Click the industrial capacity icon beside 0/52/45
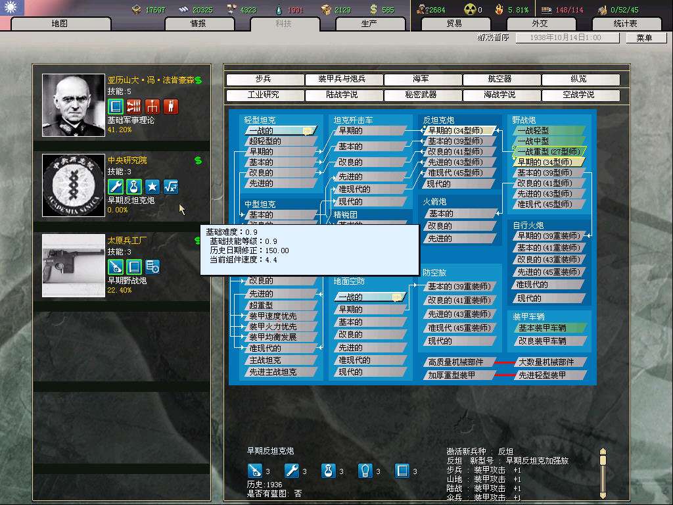673x505 pixels. [x=603, y=9]
